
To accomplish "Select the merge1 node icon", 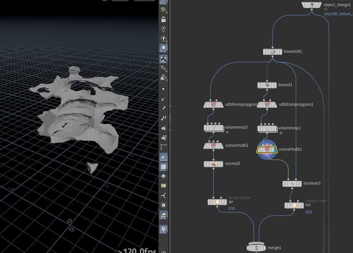I will 256,248.
